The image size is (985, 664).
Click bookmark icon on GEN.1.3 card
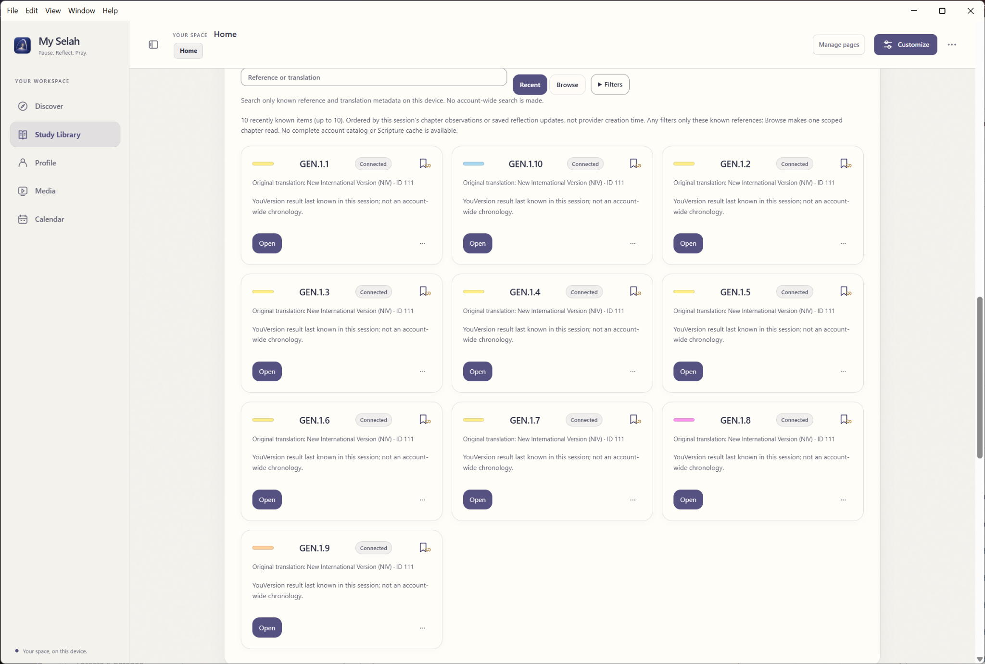point(425,291)
